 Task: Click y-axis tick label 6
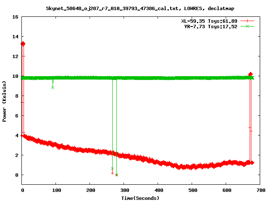tap(17, 116)
